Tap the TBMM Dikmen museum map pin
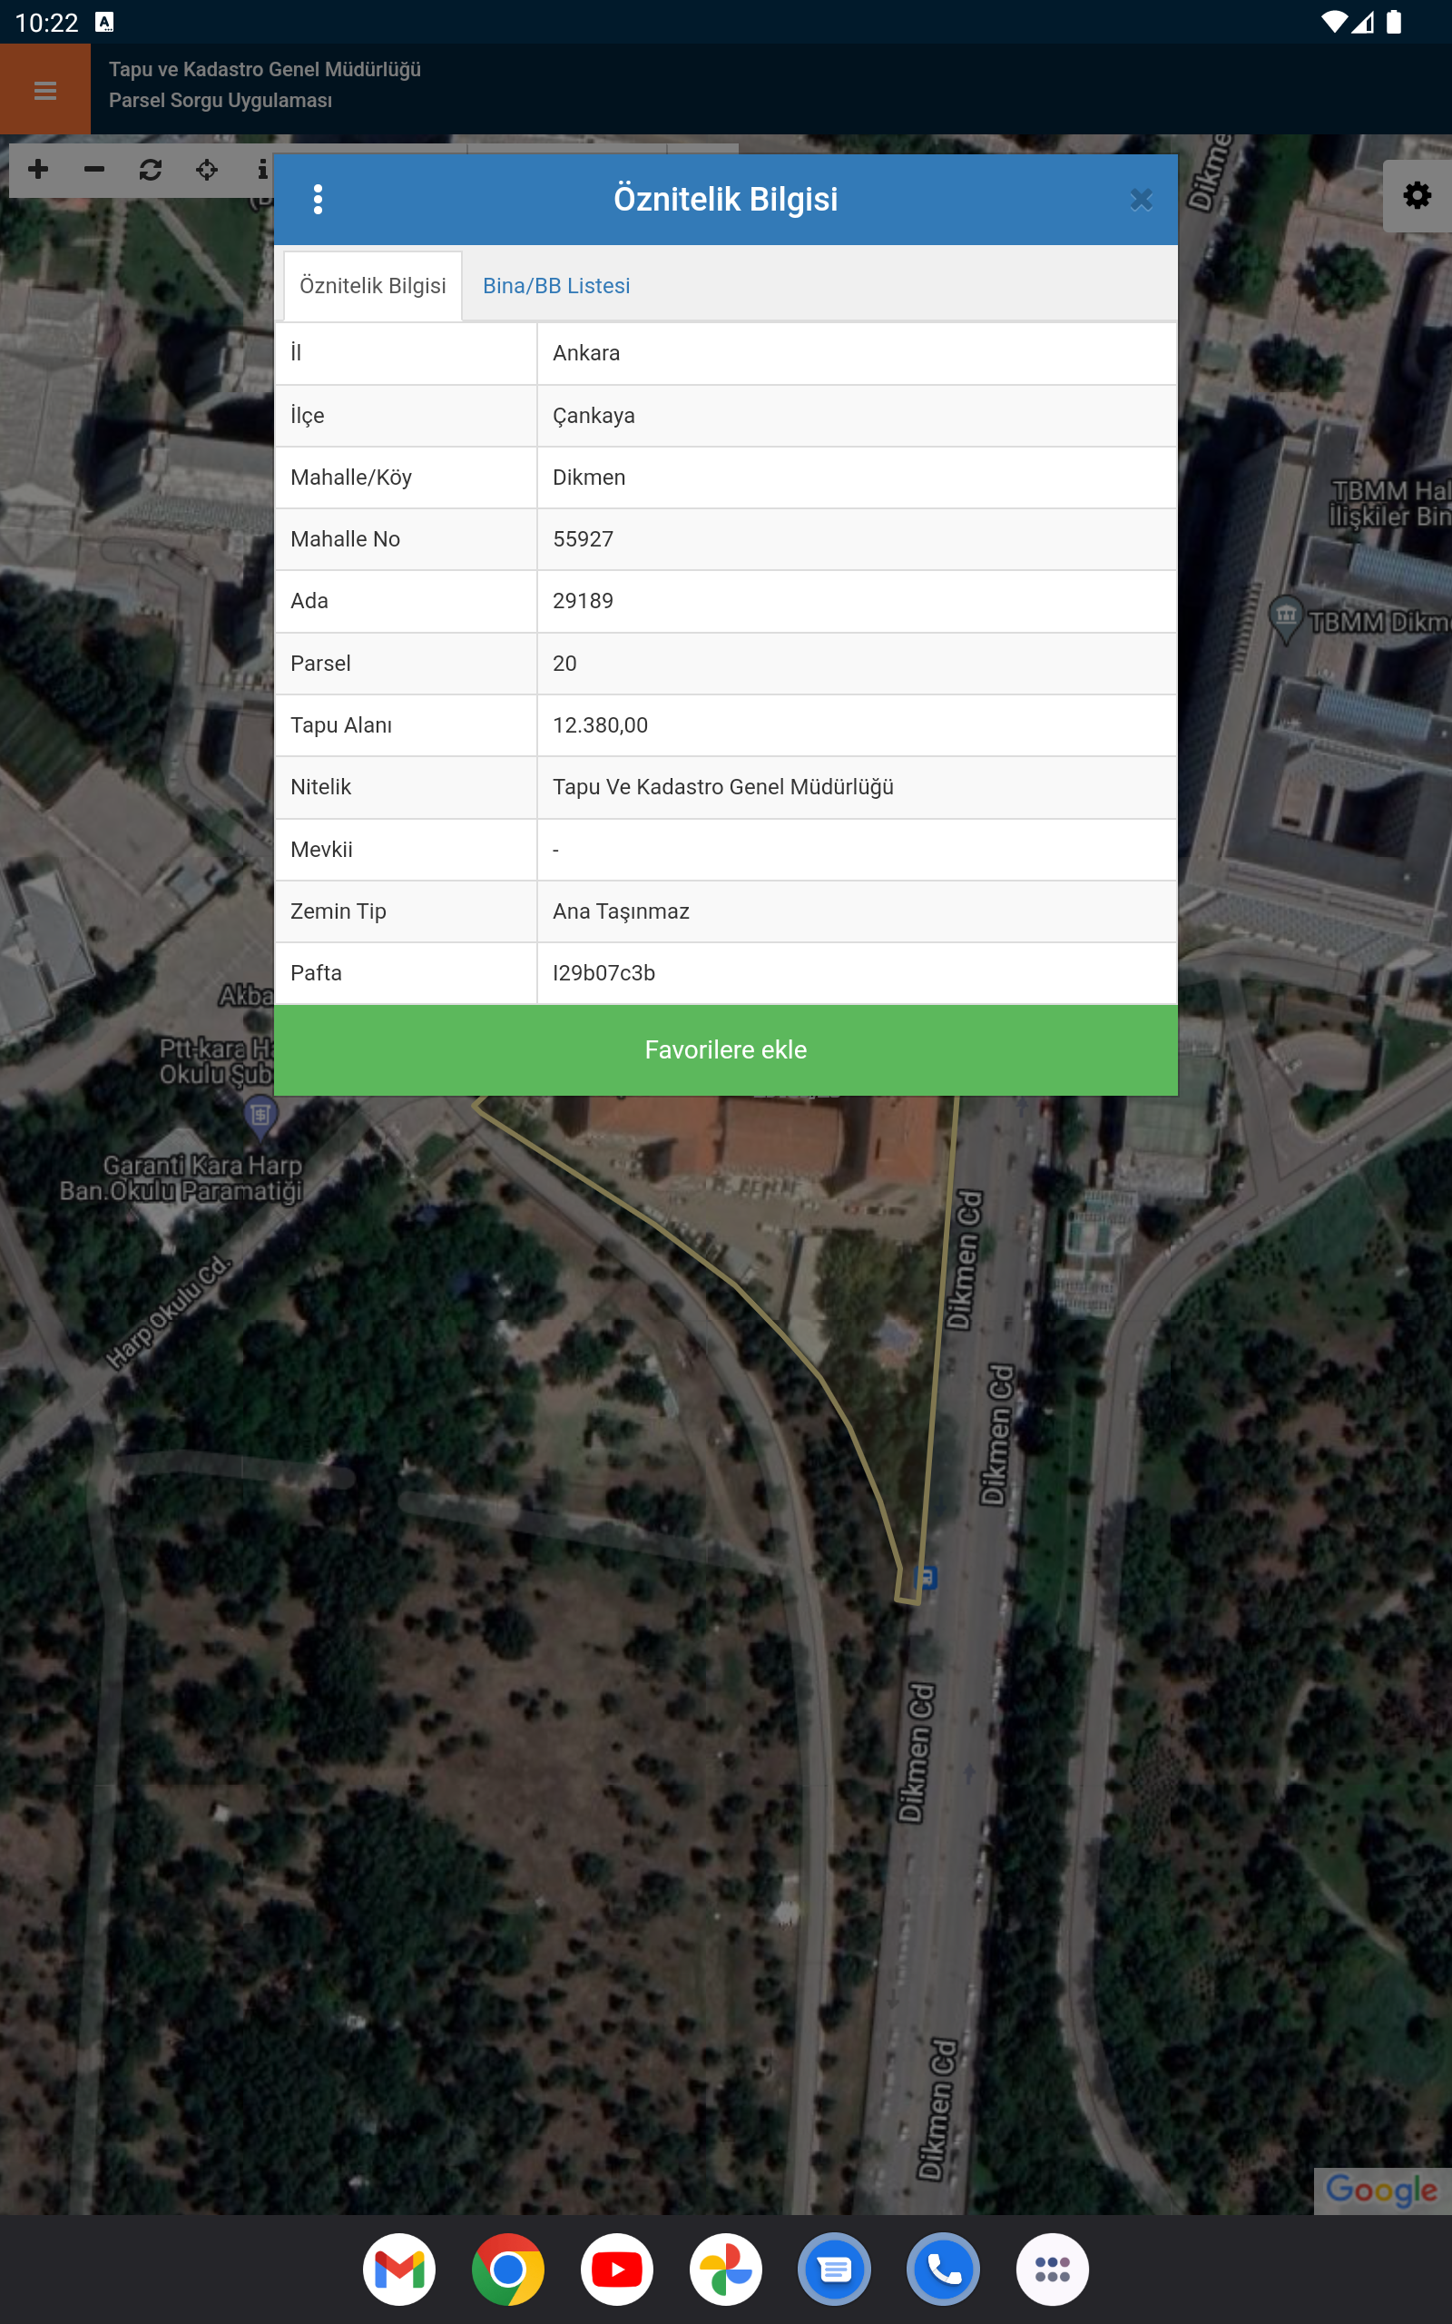This screenshot has height=2324, width=1452. coord(1285,619)
